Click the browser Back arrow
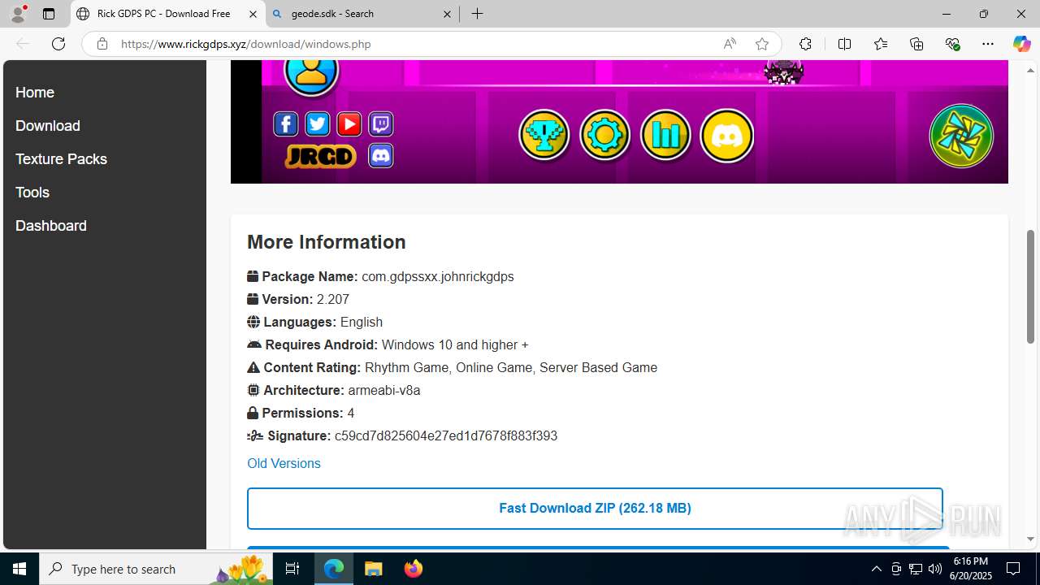The width and height of the screenshot is (1040, 585). (x=23, y=44)
